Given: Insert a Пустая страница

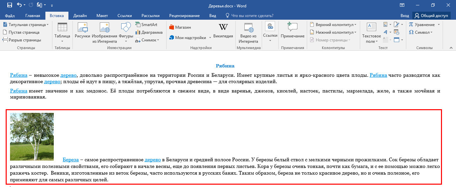Looking at the screenshot, I should (x=21, y=32).
